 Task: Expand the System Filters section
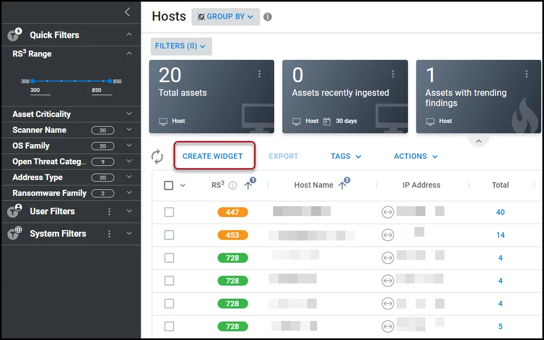point(129,233)
